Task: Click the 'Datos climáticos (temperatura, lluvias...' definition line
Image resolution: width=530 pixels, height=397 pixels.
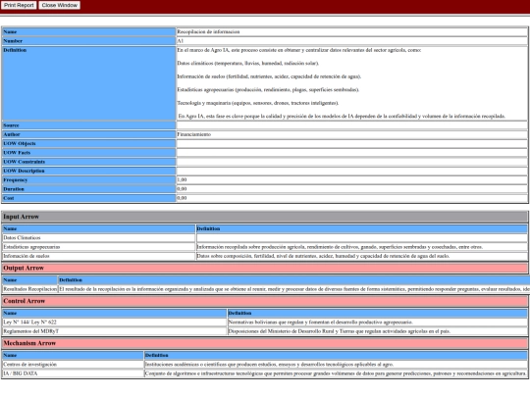Action: click(x=248, y=63)
